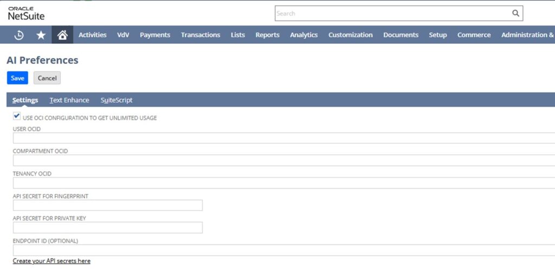This screenshot has height=274, width=555.
Task: Open the Transactions menu
Action: [x=201, y=35]
